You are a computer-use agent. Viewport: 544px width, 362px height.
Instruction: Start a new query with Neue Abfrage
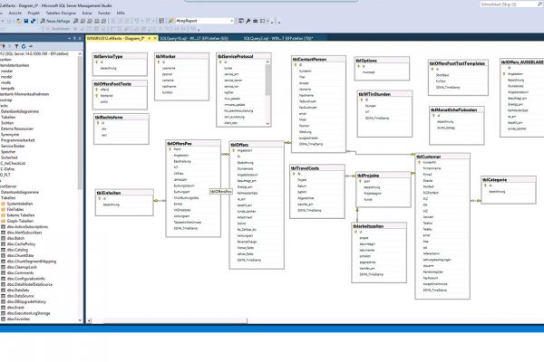click(55, 21)
